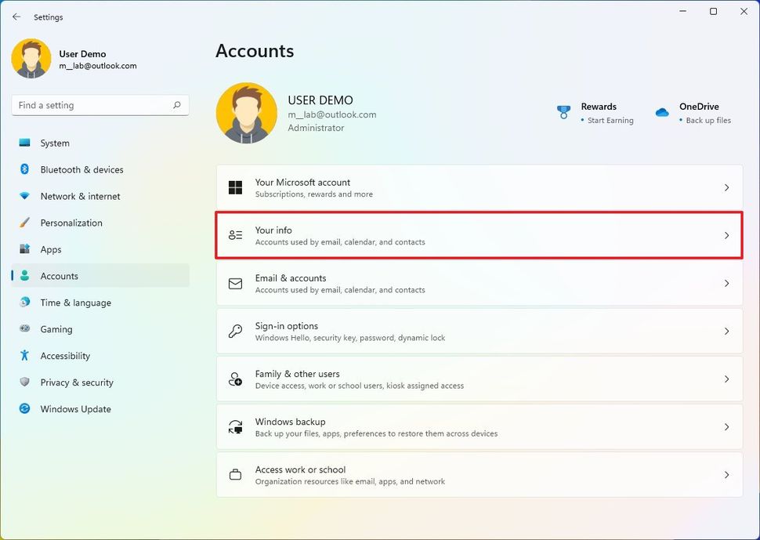Open Family & other users chevron
This screenshot has width=760, height=540.
[726, 379]
